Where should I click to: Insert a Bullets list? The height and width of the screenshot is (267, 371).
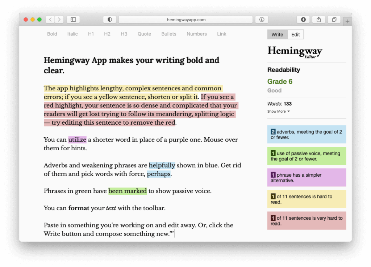point(169,34)
